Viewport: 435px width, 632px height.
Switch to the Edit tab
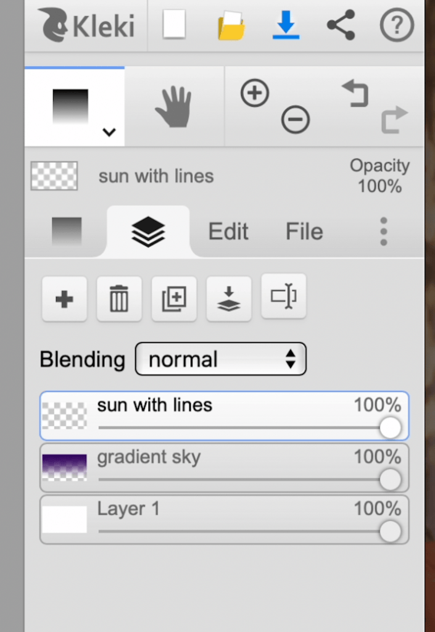[x=228, y=231]
